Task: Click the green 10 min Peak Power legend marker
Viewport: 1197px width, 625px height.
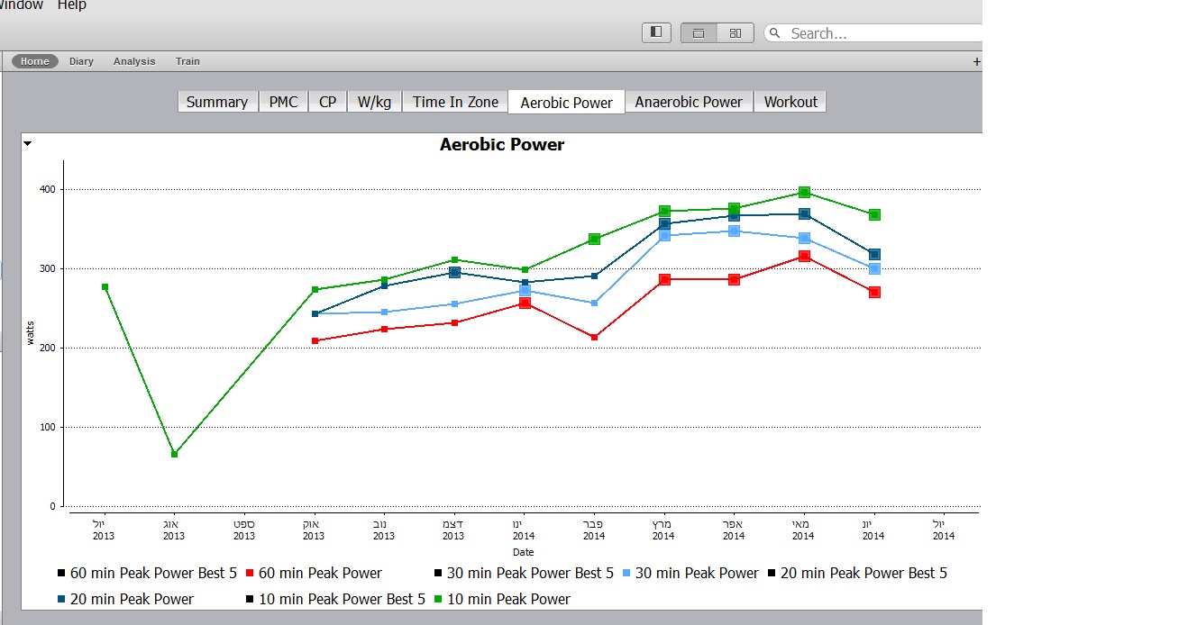Action: coord(438,599)
